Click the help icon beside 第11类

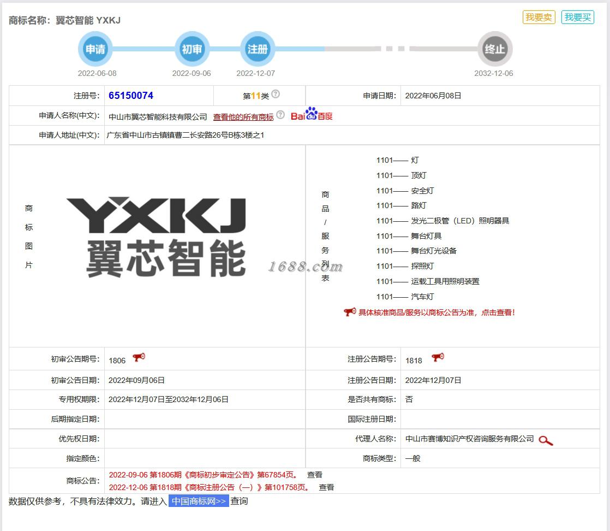point(276,94)
